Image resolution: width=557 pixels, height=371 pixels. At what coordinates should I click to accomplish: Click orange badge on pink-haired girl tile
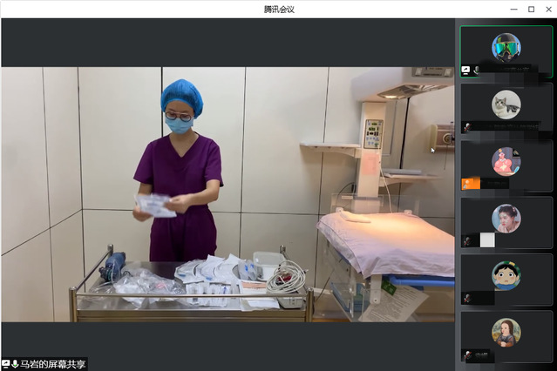471,183
